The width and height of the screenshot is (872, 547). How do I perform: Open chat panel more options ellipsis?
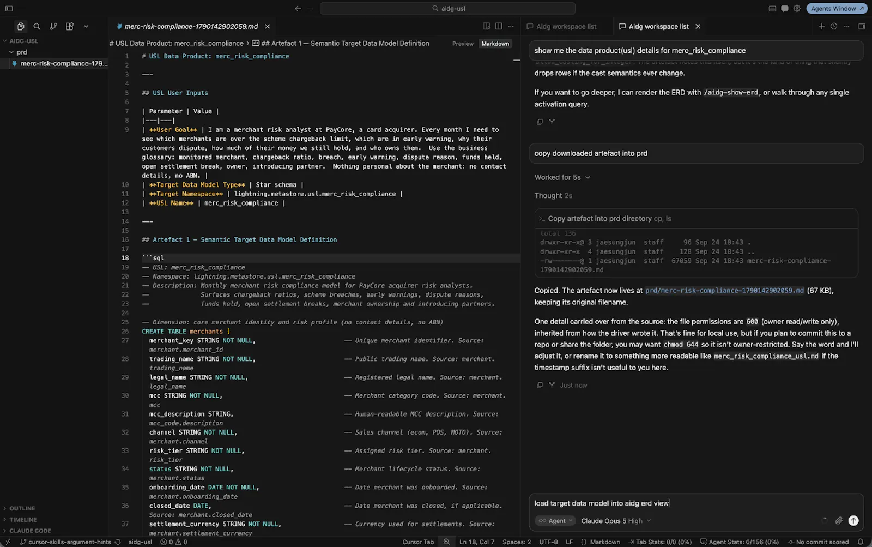tap(846, 26)
